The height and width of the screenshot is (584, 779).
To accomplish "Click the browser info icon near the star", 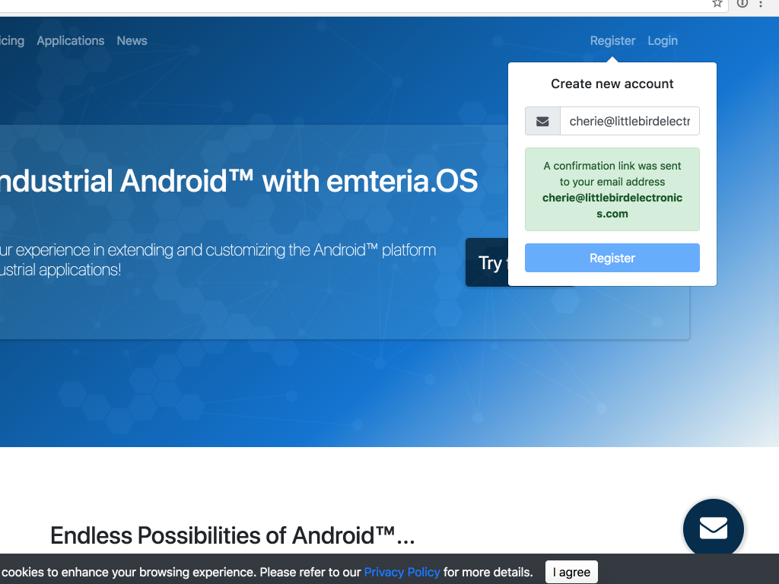I will (x=742, y=4).
